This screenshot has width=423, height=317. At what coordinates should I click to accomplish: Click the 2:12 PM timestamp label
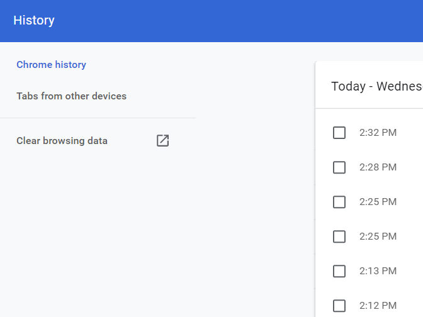378,306
